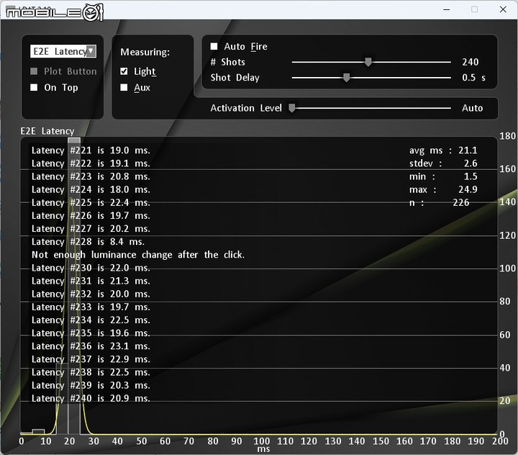Click the 'Latency #221 is 19.0 ms.' line
518x455 pixels.
pyautogui.click(x=91, y=150)
